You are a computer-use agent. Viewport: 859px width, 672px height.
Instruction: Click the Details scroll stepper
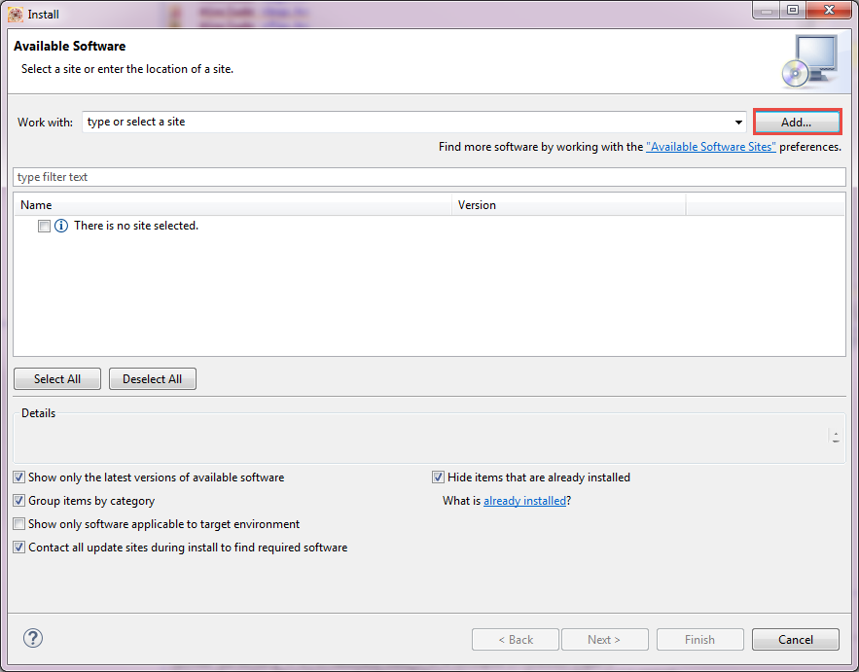tap(836, 437)
